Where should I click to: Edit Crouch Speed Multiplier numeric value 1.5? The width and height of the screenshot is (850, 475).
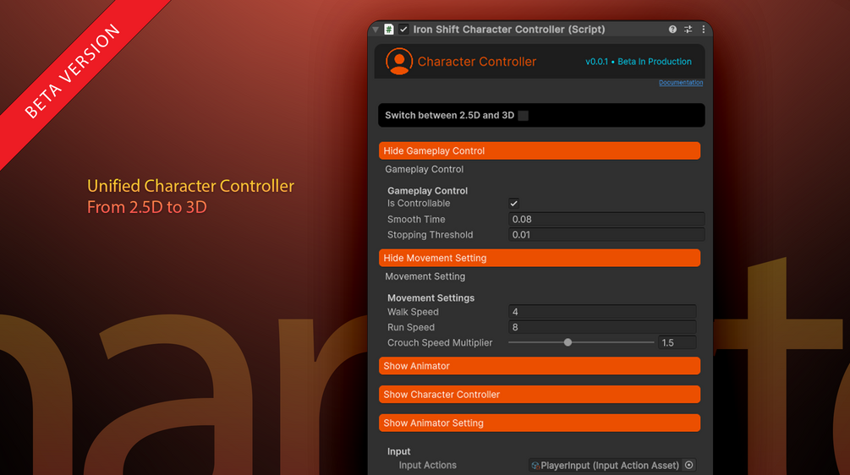click(x=677, y=343)
